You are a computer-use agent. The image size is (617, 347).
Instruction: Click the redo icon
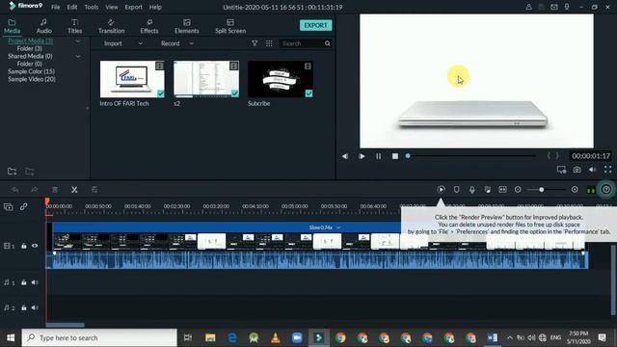(35, 190)
